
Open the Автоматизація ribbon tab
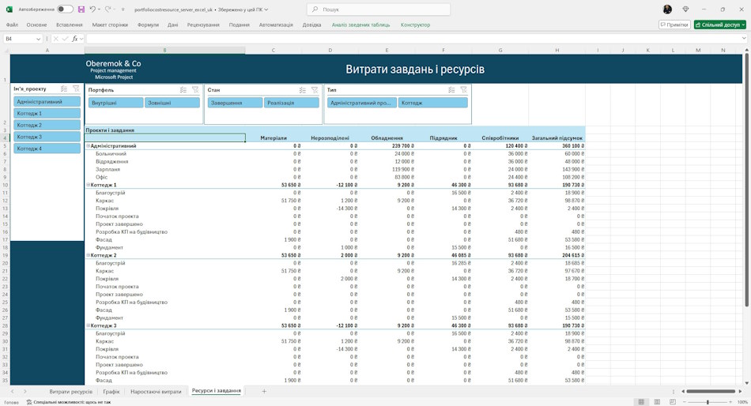pos(276,25)
